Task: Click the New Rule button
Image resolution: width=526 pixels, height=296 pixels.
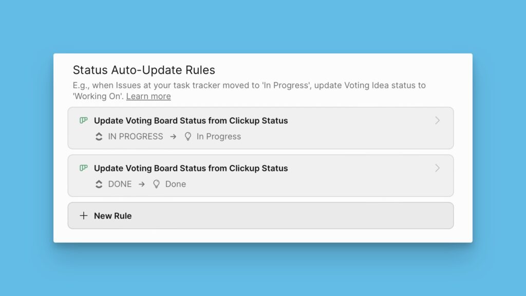Action: click(260, 215)
